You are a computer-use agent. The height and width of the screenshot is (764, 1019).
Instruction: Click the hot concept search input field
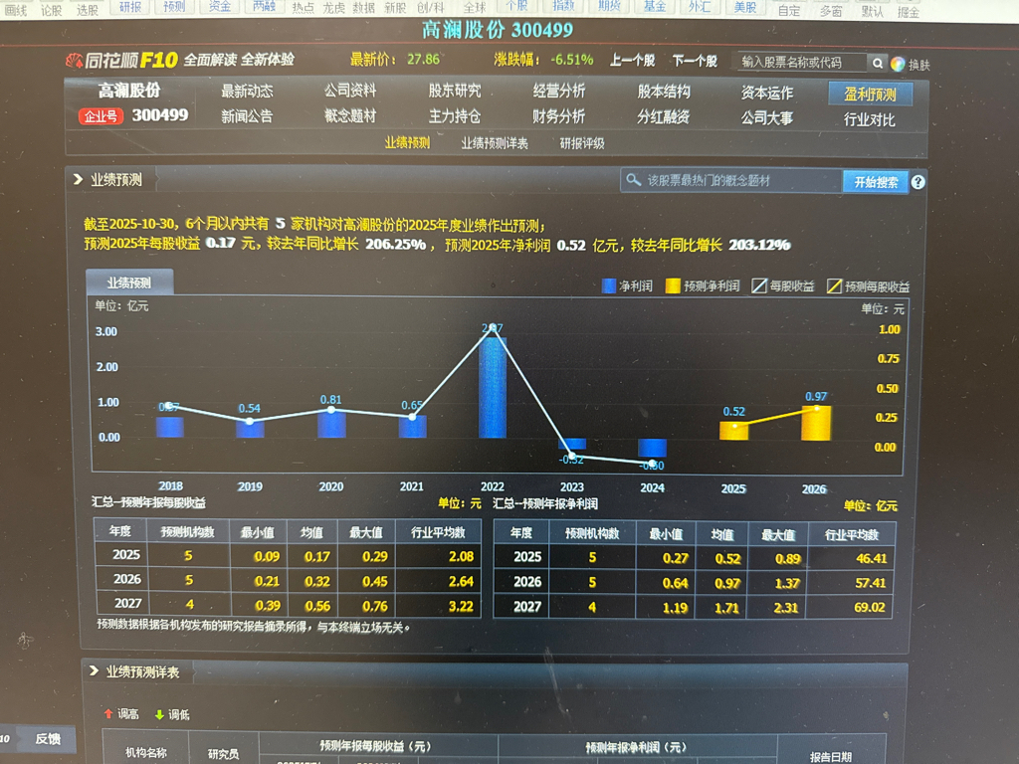click(731, 181)
